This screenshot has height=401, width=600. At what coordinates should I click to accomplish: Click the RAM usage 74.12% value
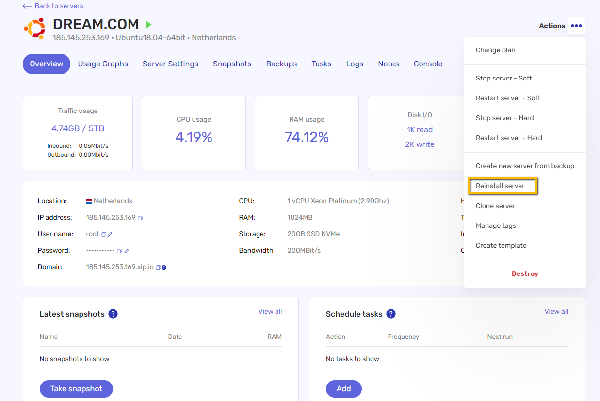tap(307, 137)
